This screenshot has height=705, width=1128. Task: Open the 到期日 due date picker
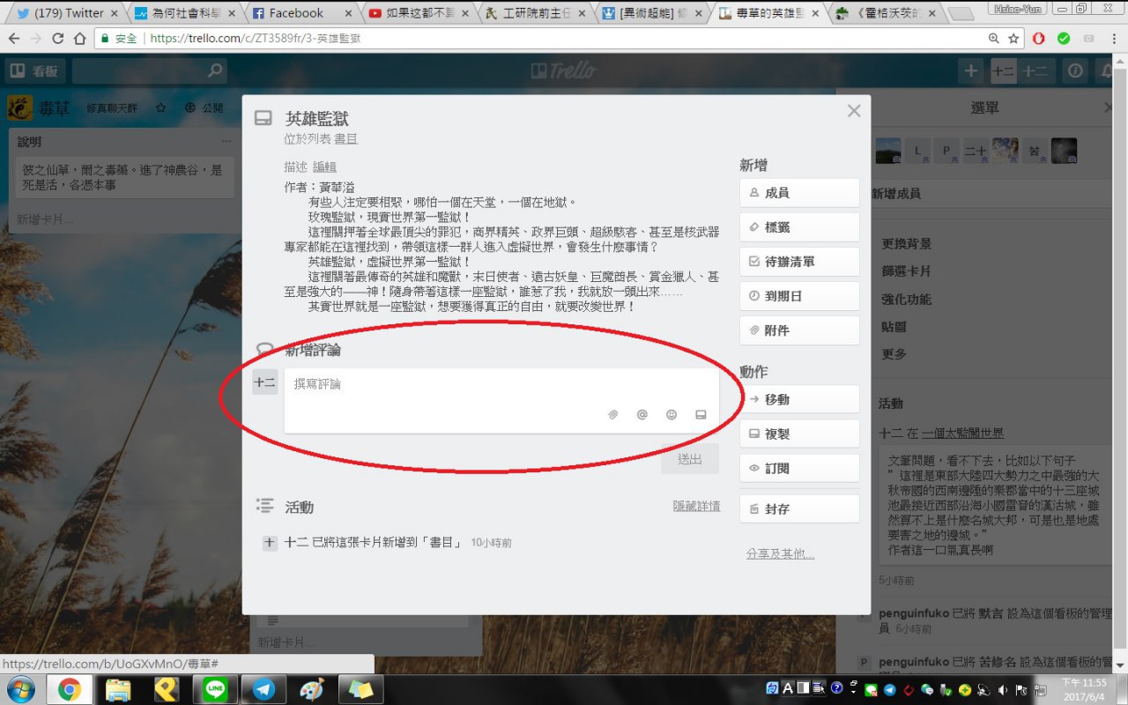[799, 296]
